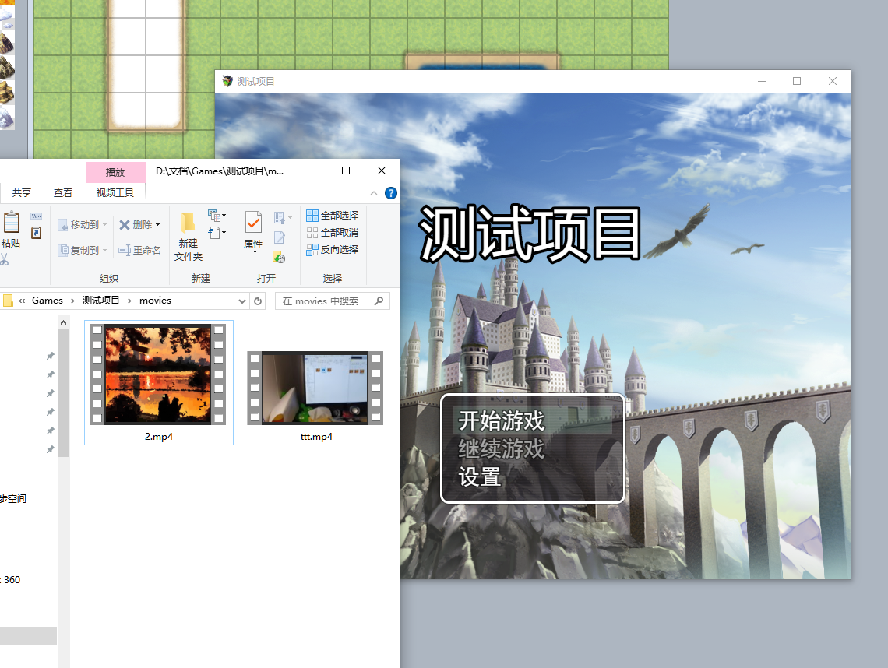The height and width of the screenshot is (668, 888).
Task: Click the Copy path icon in ribbon
Action: pyautogui.click(x=37, y=216)
